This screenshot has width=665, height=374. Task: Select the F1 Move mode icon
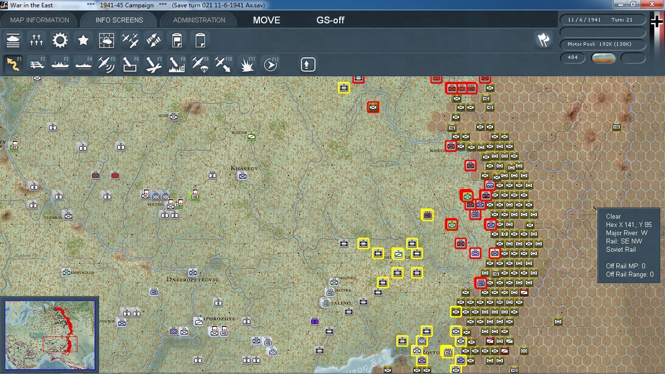pos(13,64)
